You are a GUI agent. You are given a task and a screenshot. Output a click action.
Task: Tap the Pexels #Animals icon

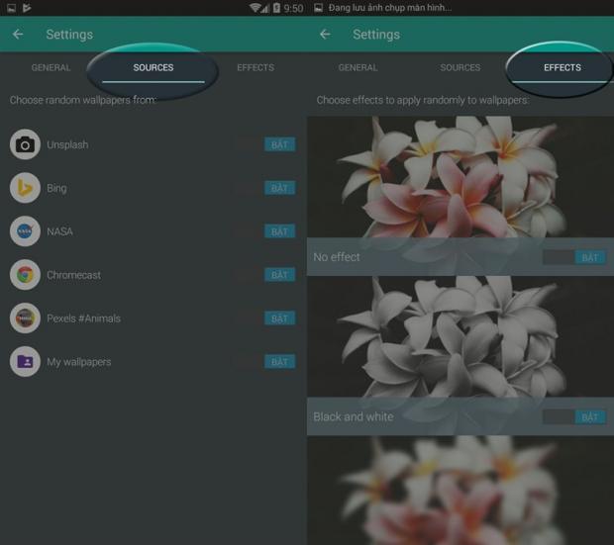[25, 318]
